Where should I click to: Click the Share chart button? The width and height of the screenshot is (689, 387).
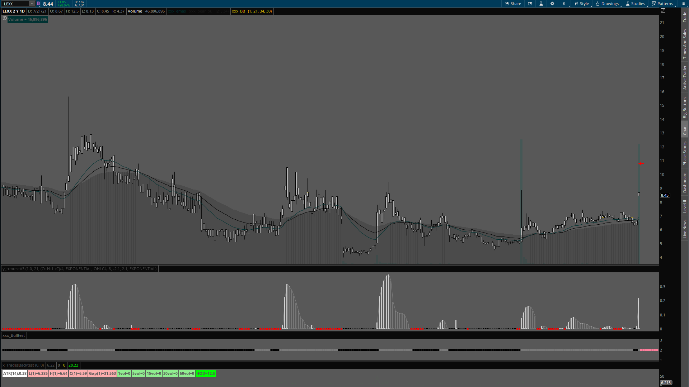pos(513,4)
